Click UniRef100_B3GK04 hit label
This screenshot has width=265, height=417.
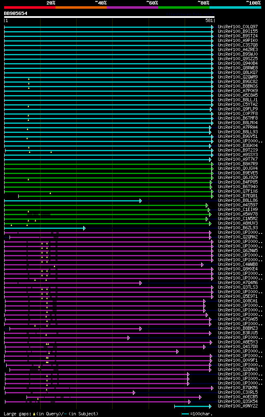tap(238, 145)
